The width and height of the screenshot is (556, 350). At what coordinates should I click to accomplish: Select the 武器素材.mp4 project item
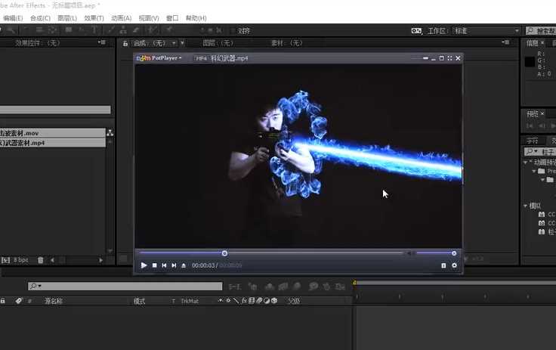52,143
